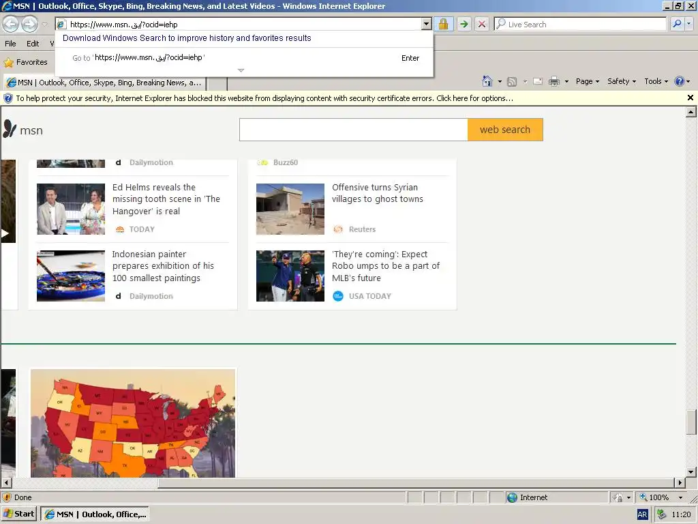Expand the feeds dropdown arrow
The width and height of the screenshot is (698, 524).
(526, 82)
